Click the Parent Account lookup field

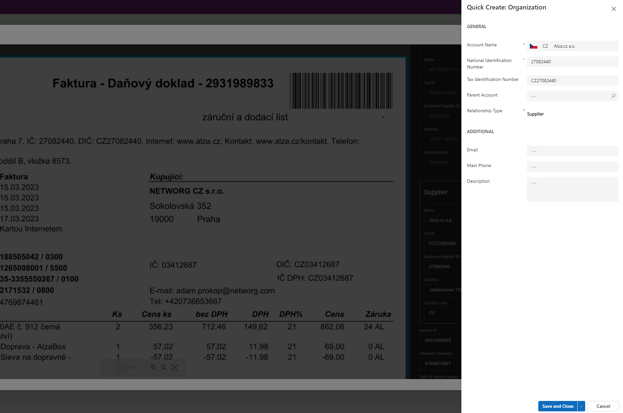[x=572, y=96]
